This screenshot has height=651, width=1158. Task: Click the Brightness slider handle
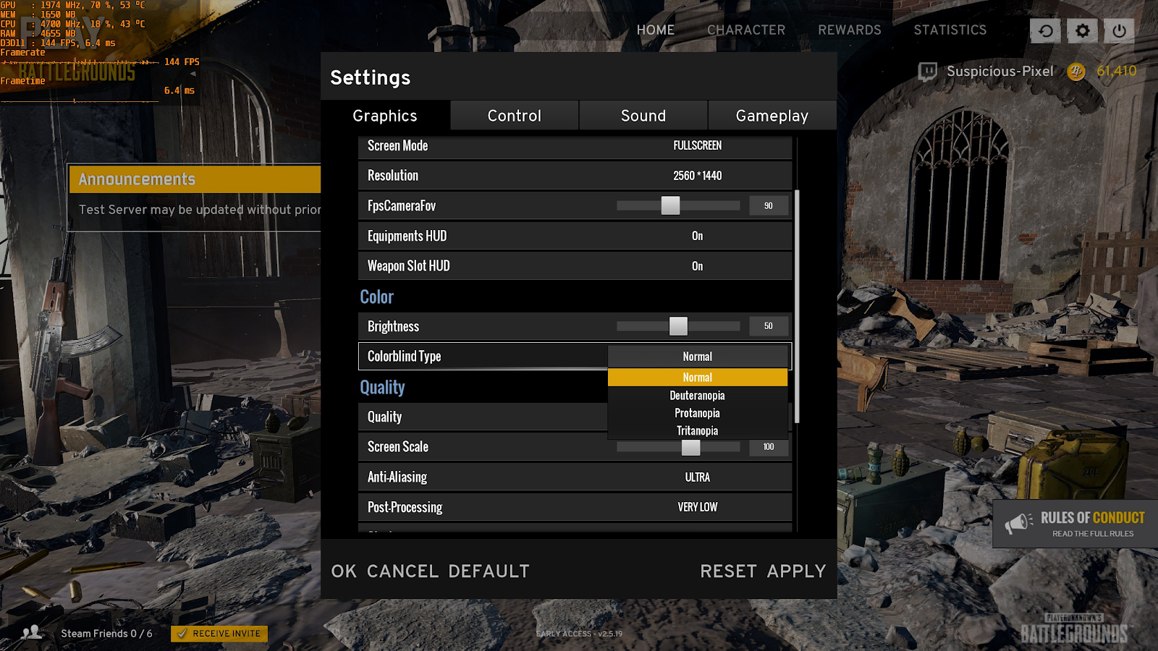click(678, 326)
